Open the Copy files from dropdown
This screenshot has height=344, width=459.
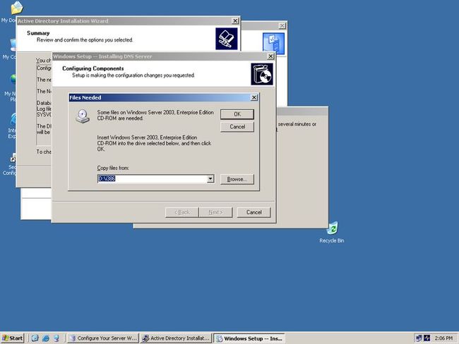click(210, 178)
